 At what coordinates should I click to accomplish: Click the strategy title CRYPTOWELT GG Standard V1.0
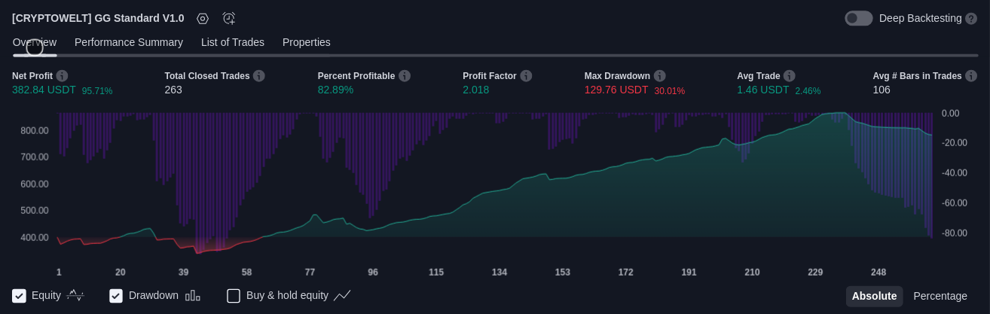[98, 18]
